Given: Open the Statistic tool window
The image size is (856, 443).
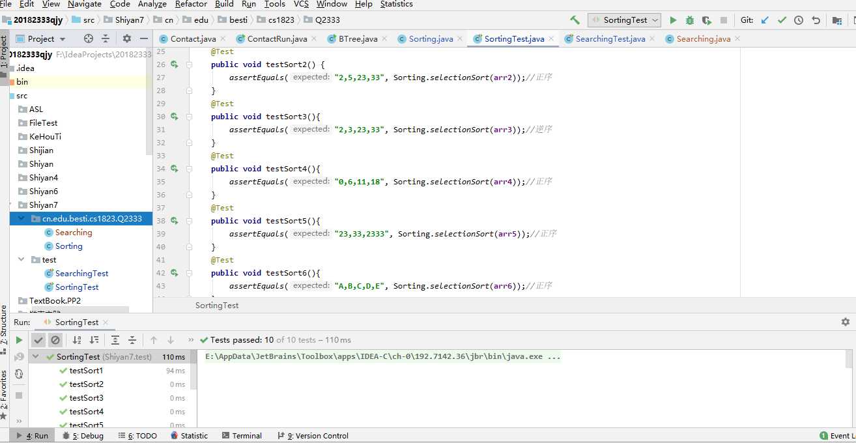Looking at the screenshot, I should (190, 436).
